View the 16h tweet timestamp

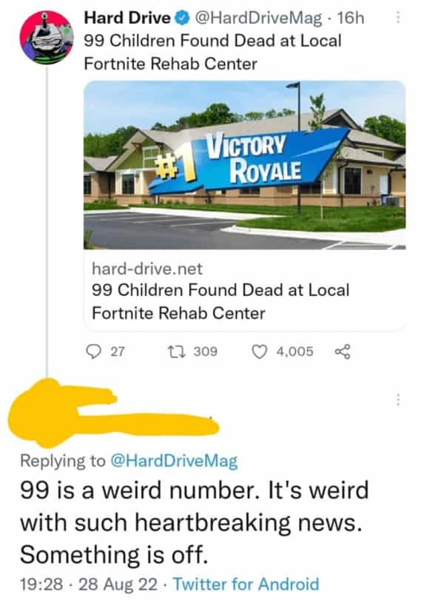point(351,18)
